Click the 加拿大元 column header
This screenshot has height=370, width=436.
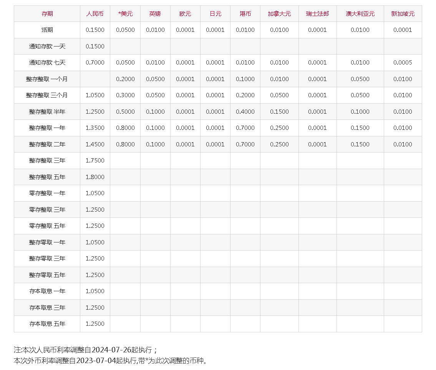tap(279, 14)
